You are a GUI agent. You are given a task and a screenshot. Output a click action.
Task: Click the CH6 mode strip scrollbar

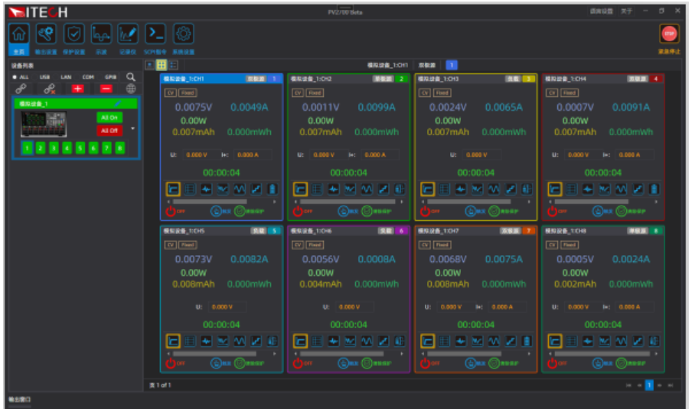click(x=342, y=354)
